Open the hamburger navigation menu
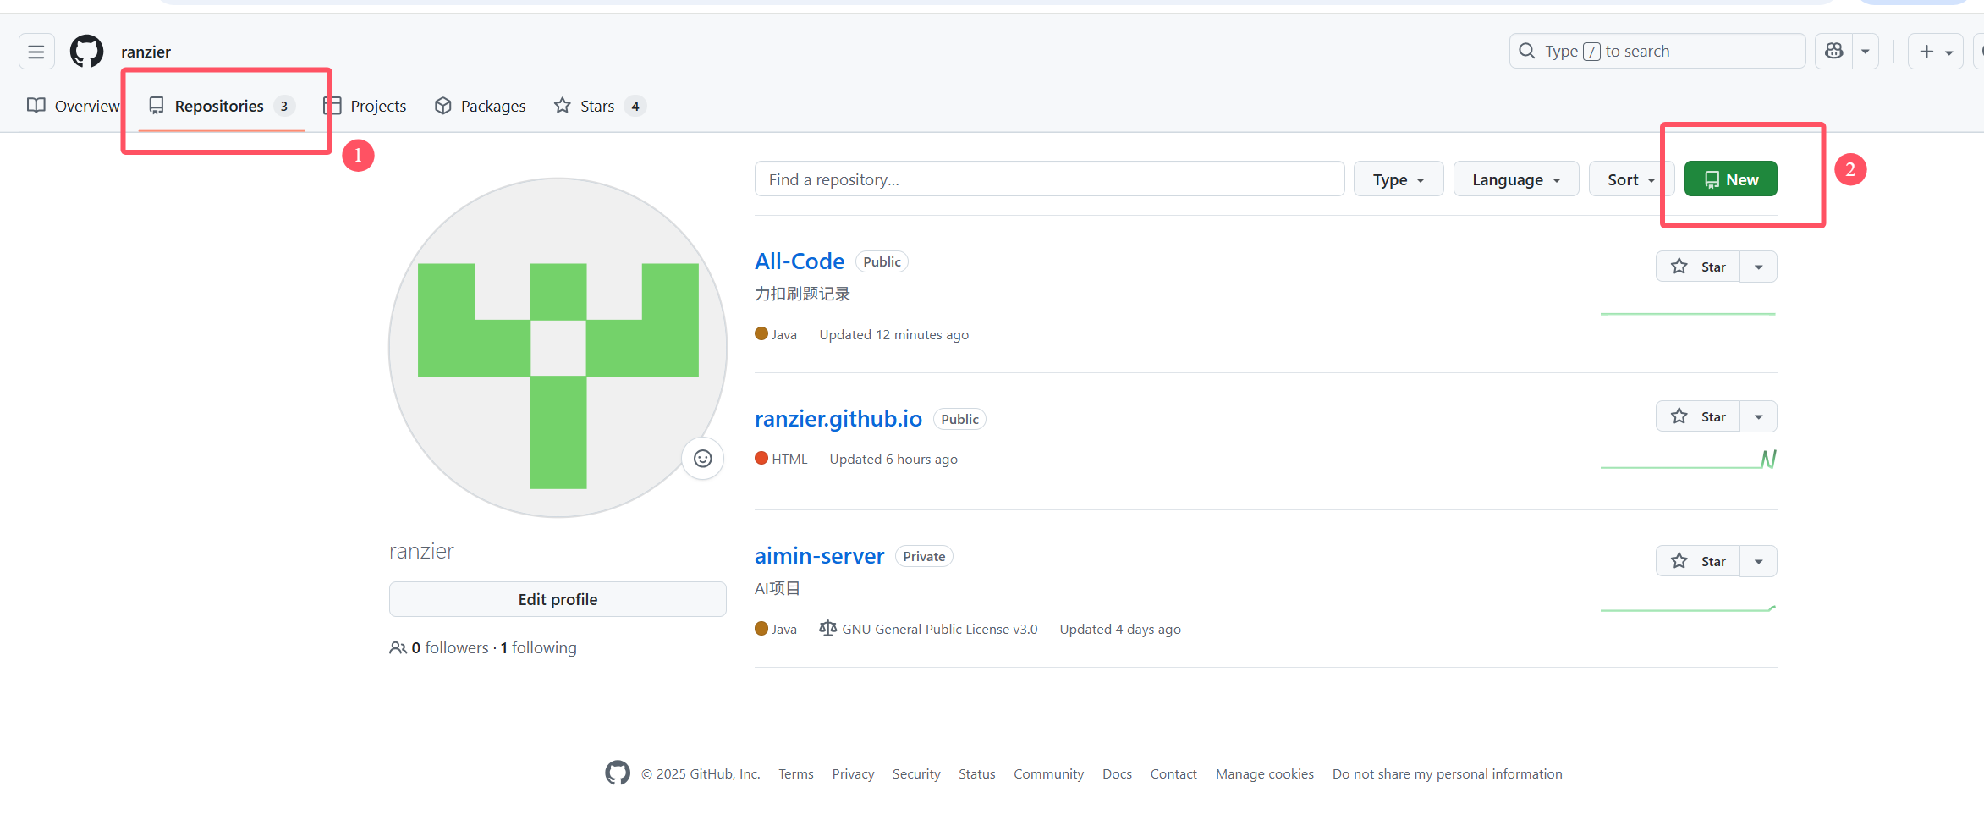Viewport: 1984px width, 820px height. (36, 52)
